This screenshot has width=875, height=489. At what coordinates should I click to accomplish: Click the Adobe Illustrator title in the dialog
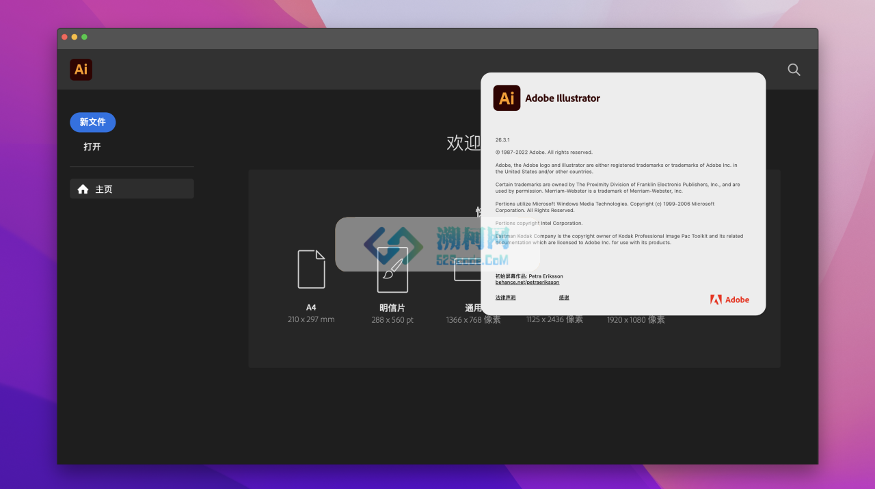pyautogui.click(x=563, y=98)
